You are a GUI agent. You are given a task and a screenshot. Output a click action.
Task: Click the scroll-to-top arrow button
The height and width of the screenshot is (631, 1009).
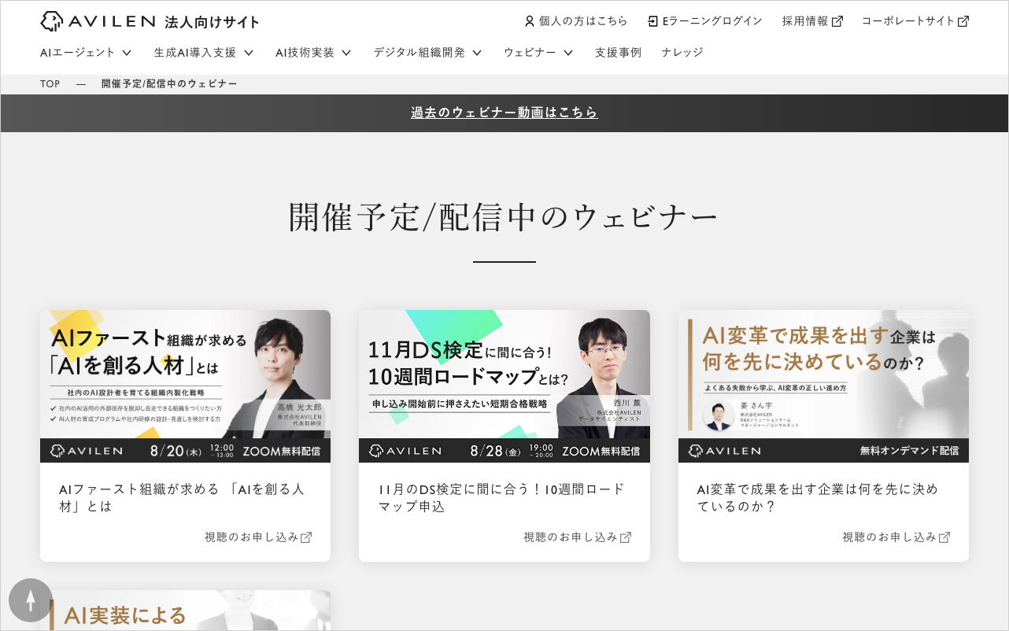31,600
